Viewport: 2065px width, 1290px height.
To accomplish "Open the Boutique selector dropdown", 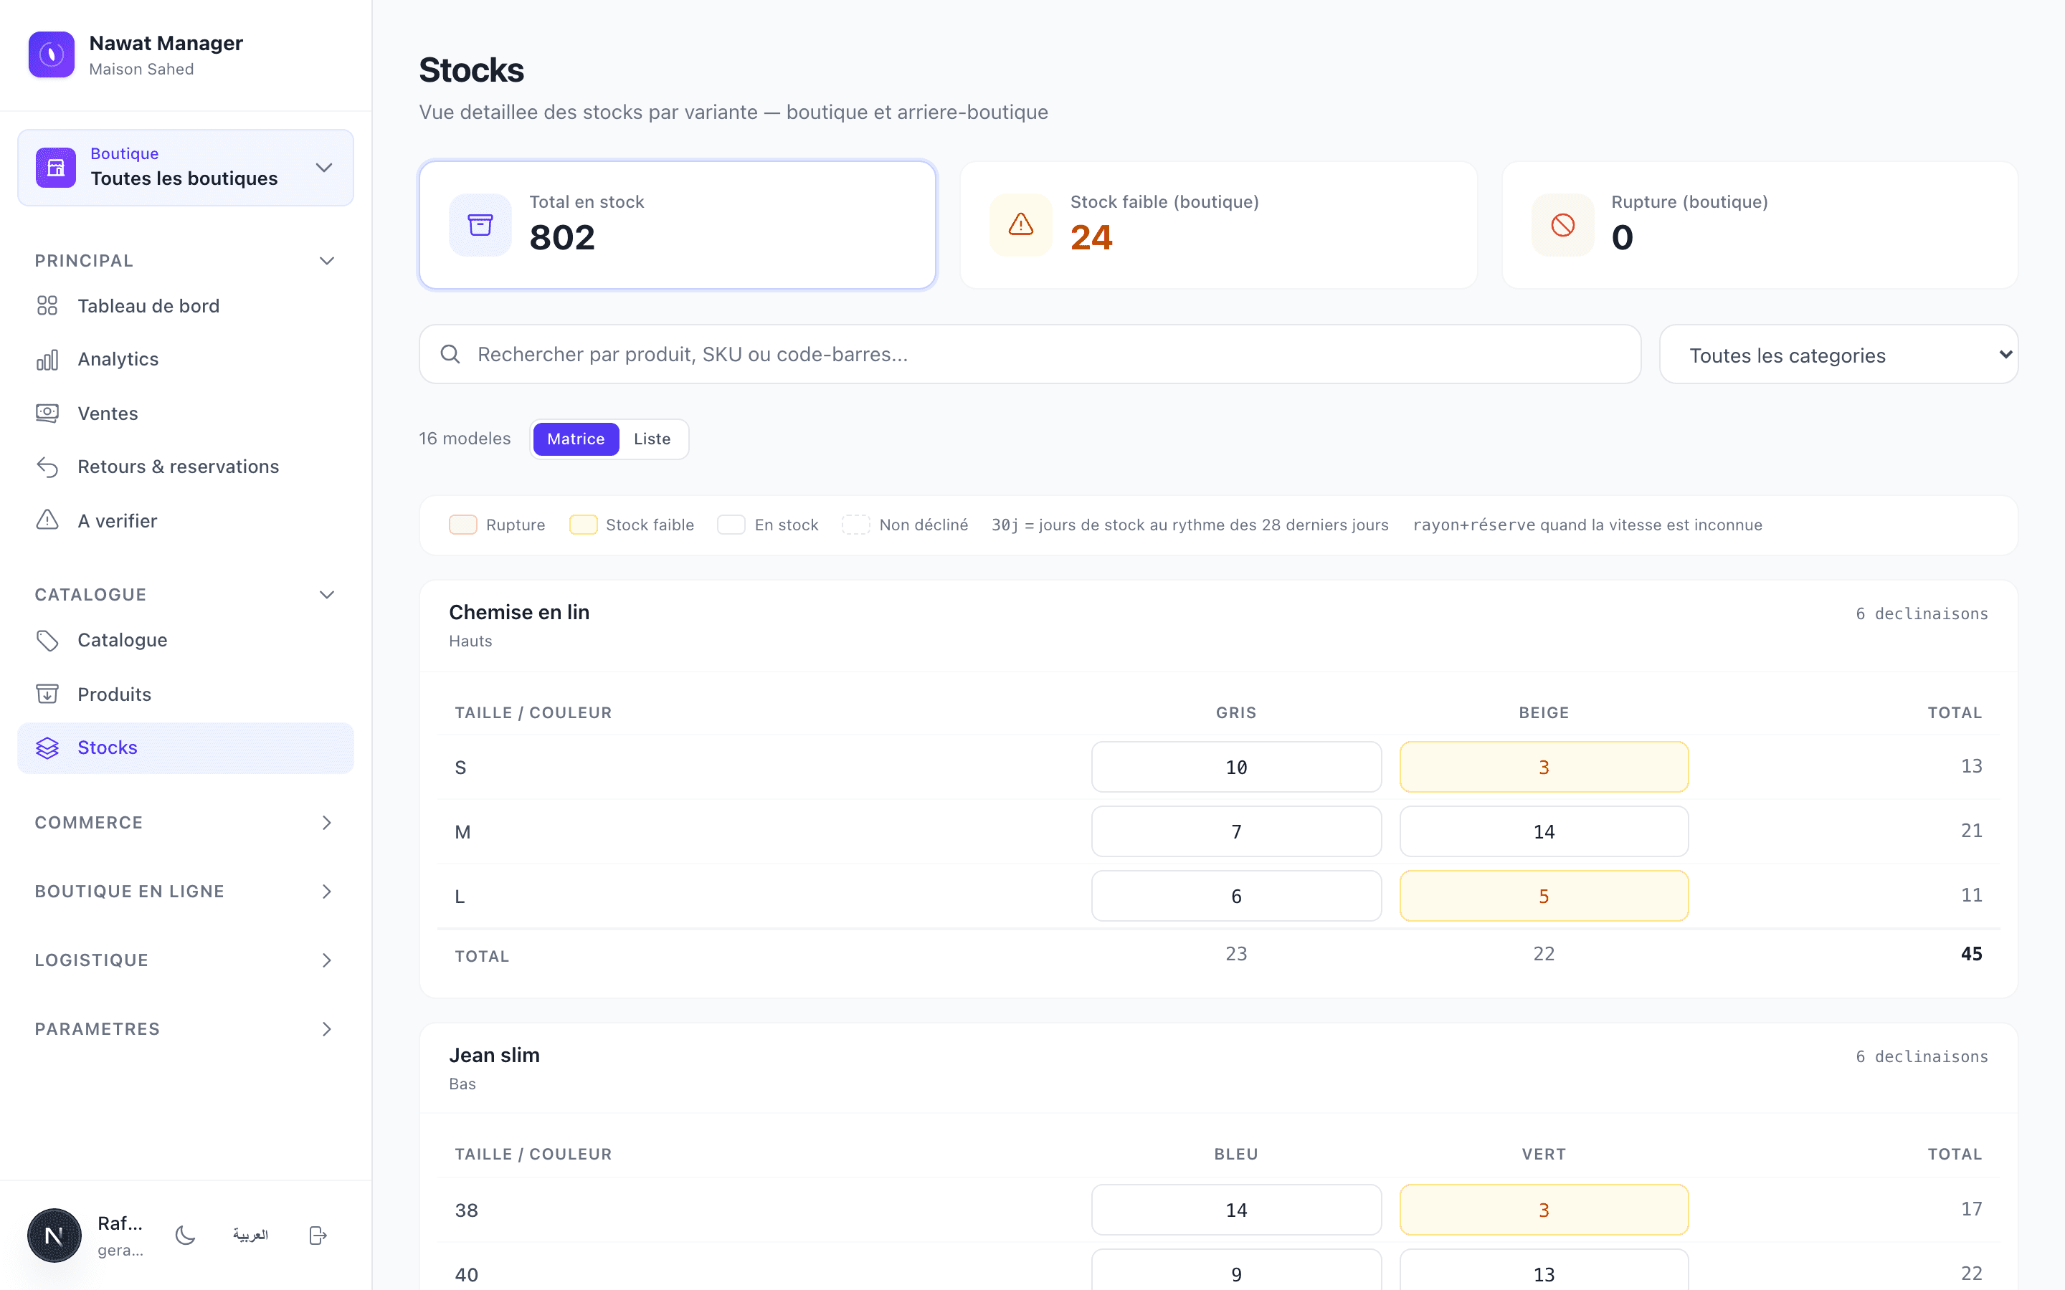I will pyautogui.click(x=185, y=168).
